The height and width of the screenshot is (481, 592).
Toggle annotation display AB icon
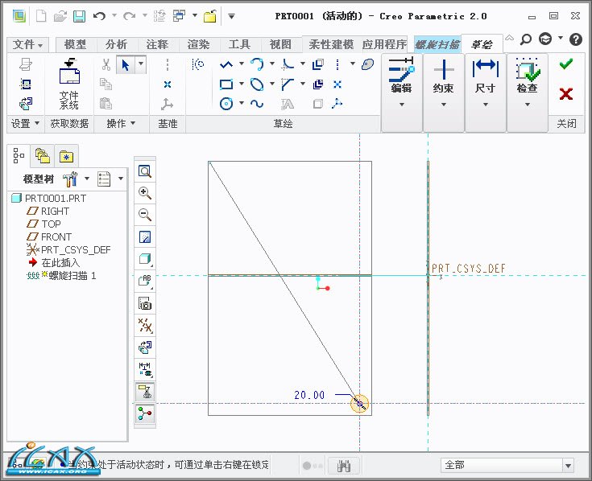pyautogui.click(x=145, y=281)
